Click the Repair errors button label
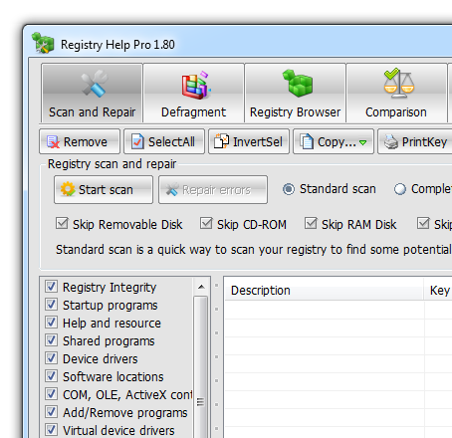The height and width of the screenshot is (438, 452). click(216, 190)
